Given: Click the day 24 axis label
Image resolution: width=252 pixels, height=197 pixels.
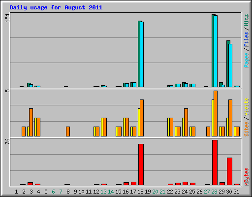Looking at the screenshot, I should [x=185, y=192].
